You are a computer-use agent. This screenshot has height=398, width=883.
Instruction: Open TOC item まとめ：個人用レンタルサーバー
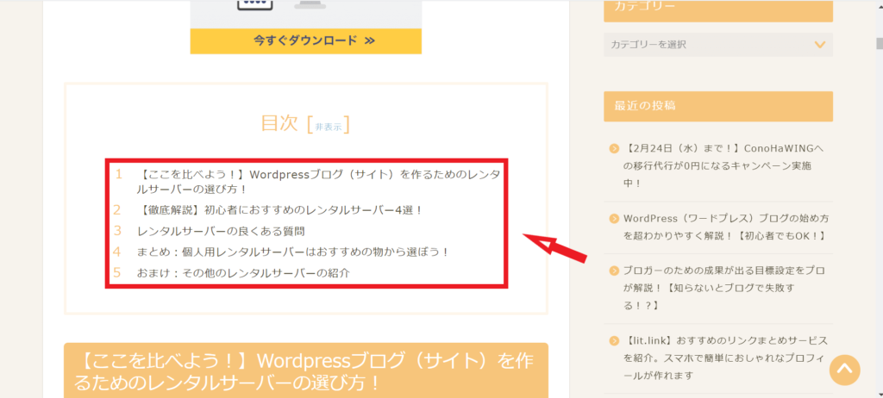click(x=293, y=252)
